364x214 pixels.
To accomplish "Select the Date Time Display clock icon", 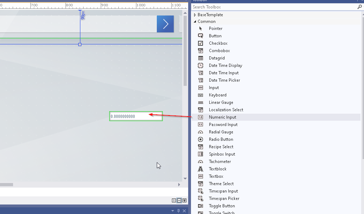I will [200, 65].
